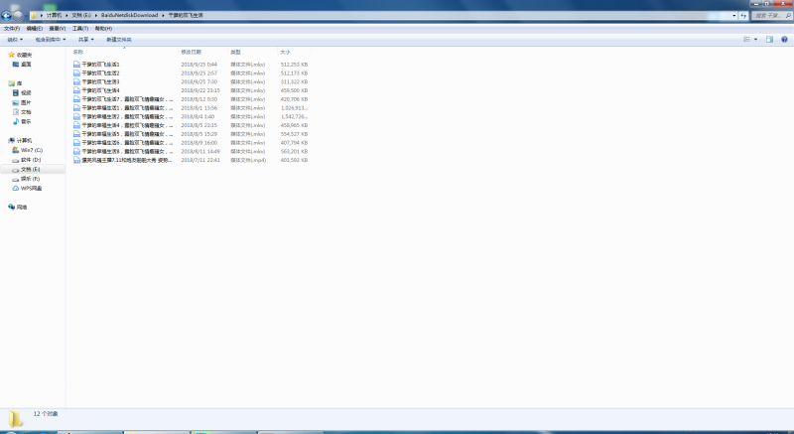Select 音乐 library in sidebar

click(26, 121)
